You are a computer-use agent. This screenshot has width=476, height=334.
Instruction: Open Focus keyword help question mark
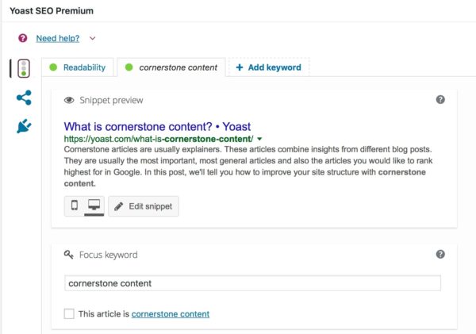click(440, 254)
